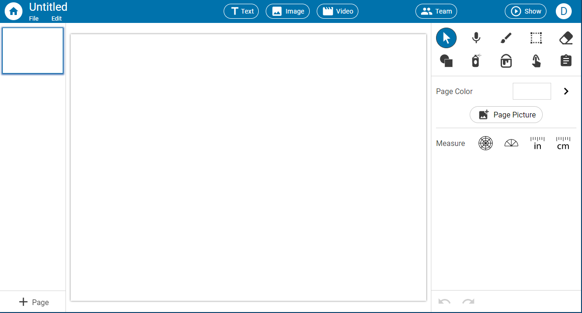Image resolution: width=582 pixels, height=313 pixels.
Task: Toggle the protractor measure tool
Action: point(511,143)
